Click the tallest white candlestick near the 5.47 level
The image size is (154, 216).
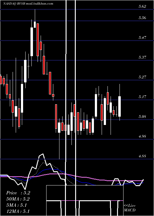(32, 42)
